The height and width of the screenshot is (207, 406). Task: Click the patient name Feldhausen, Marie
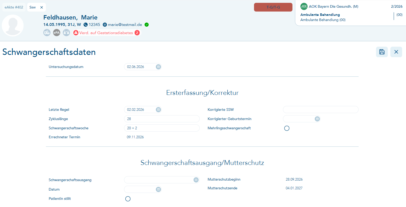70,17
